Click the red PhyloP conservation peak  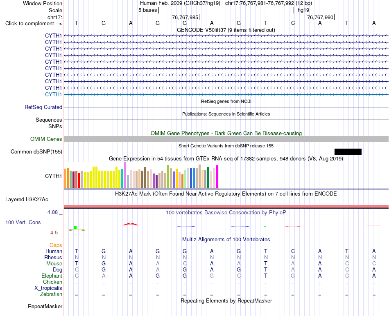coord(131,224)
